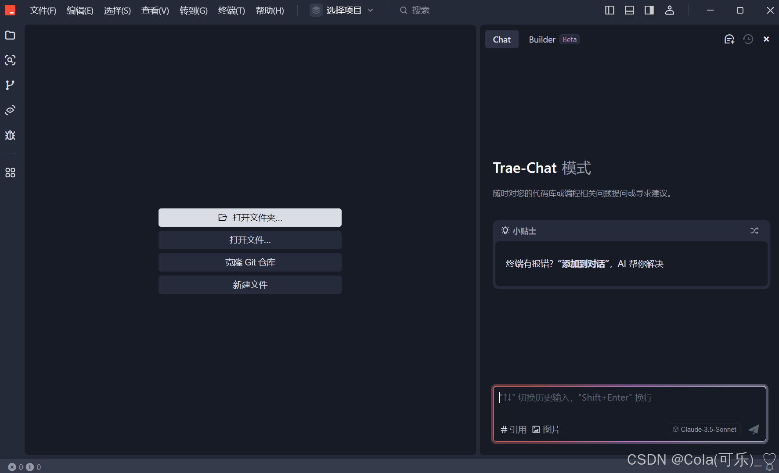Open the remote/preview eye-sync sidebar icon
Screen dimensions: 779x473
point(10,110)
